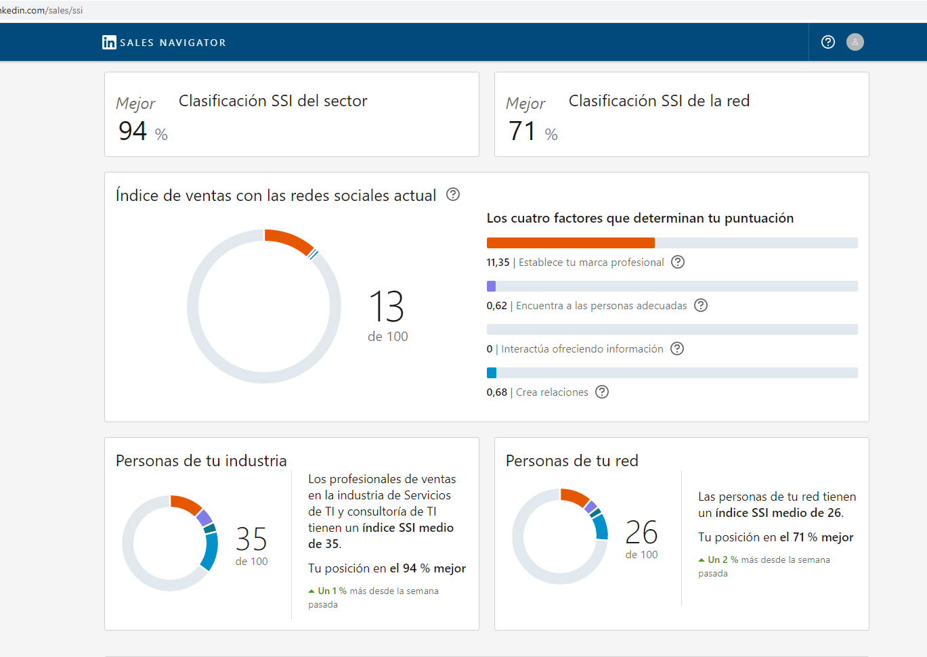
Task: Click help icon for Crea relaciones
Action: (x=602, y=392)
